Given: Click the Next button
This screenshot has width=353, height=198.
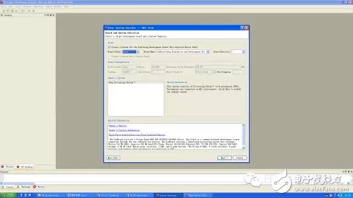Looking at the screenshot, I should pyautogui.click(x=224, y=158).
